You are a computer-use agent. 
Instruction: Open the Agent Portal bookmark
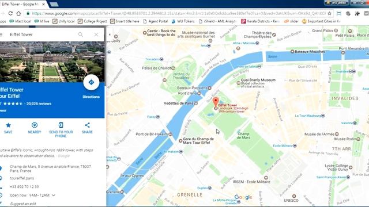point(155,21)
